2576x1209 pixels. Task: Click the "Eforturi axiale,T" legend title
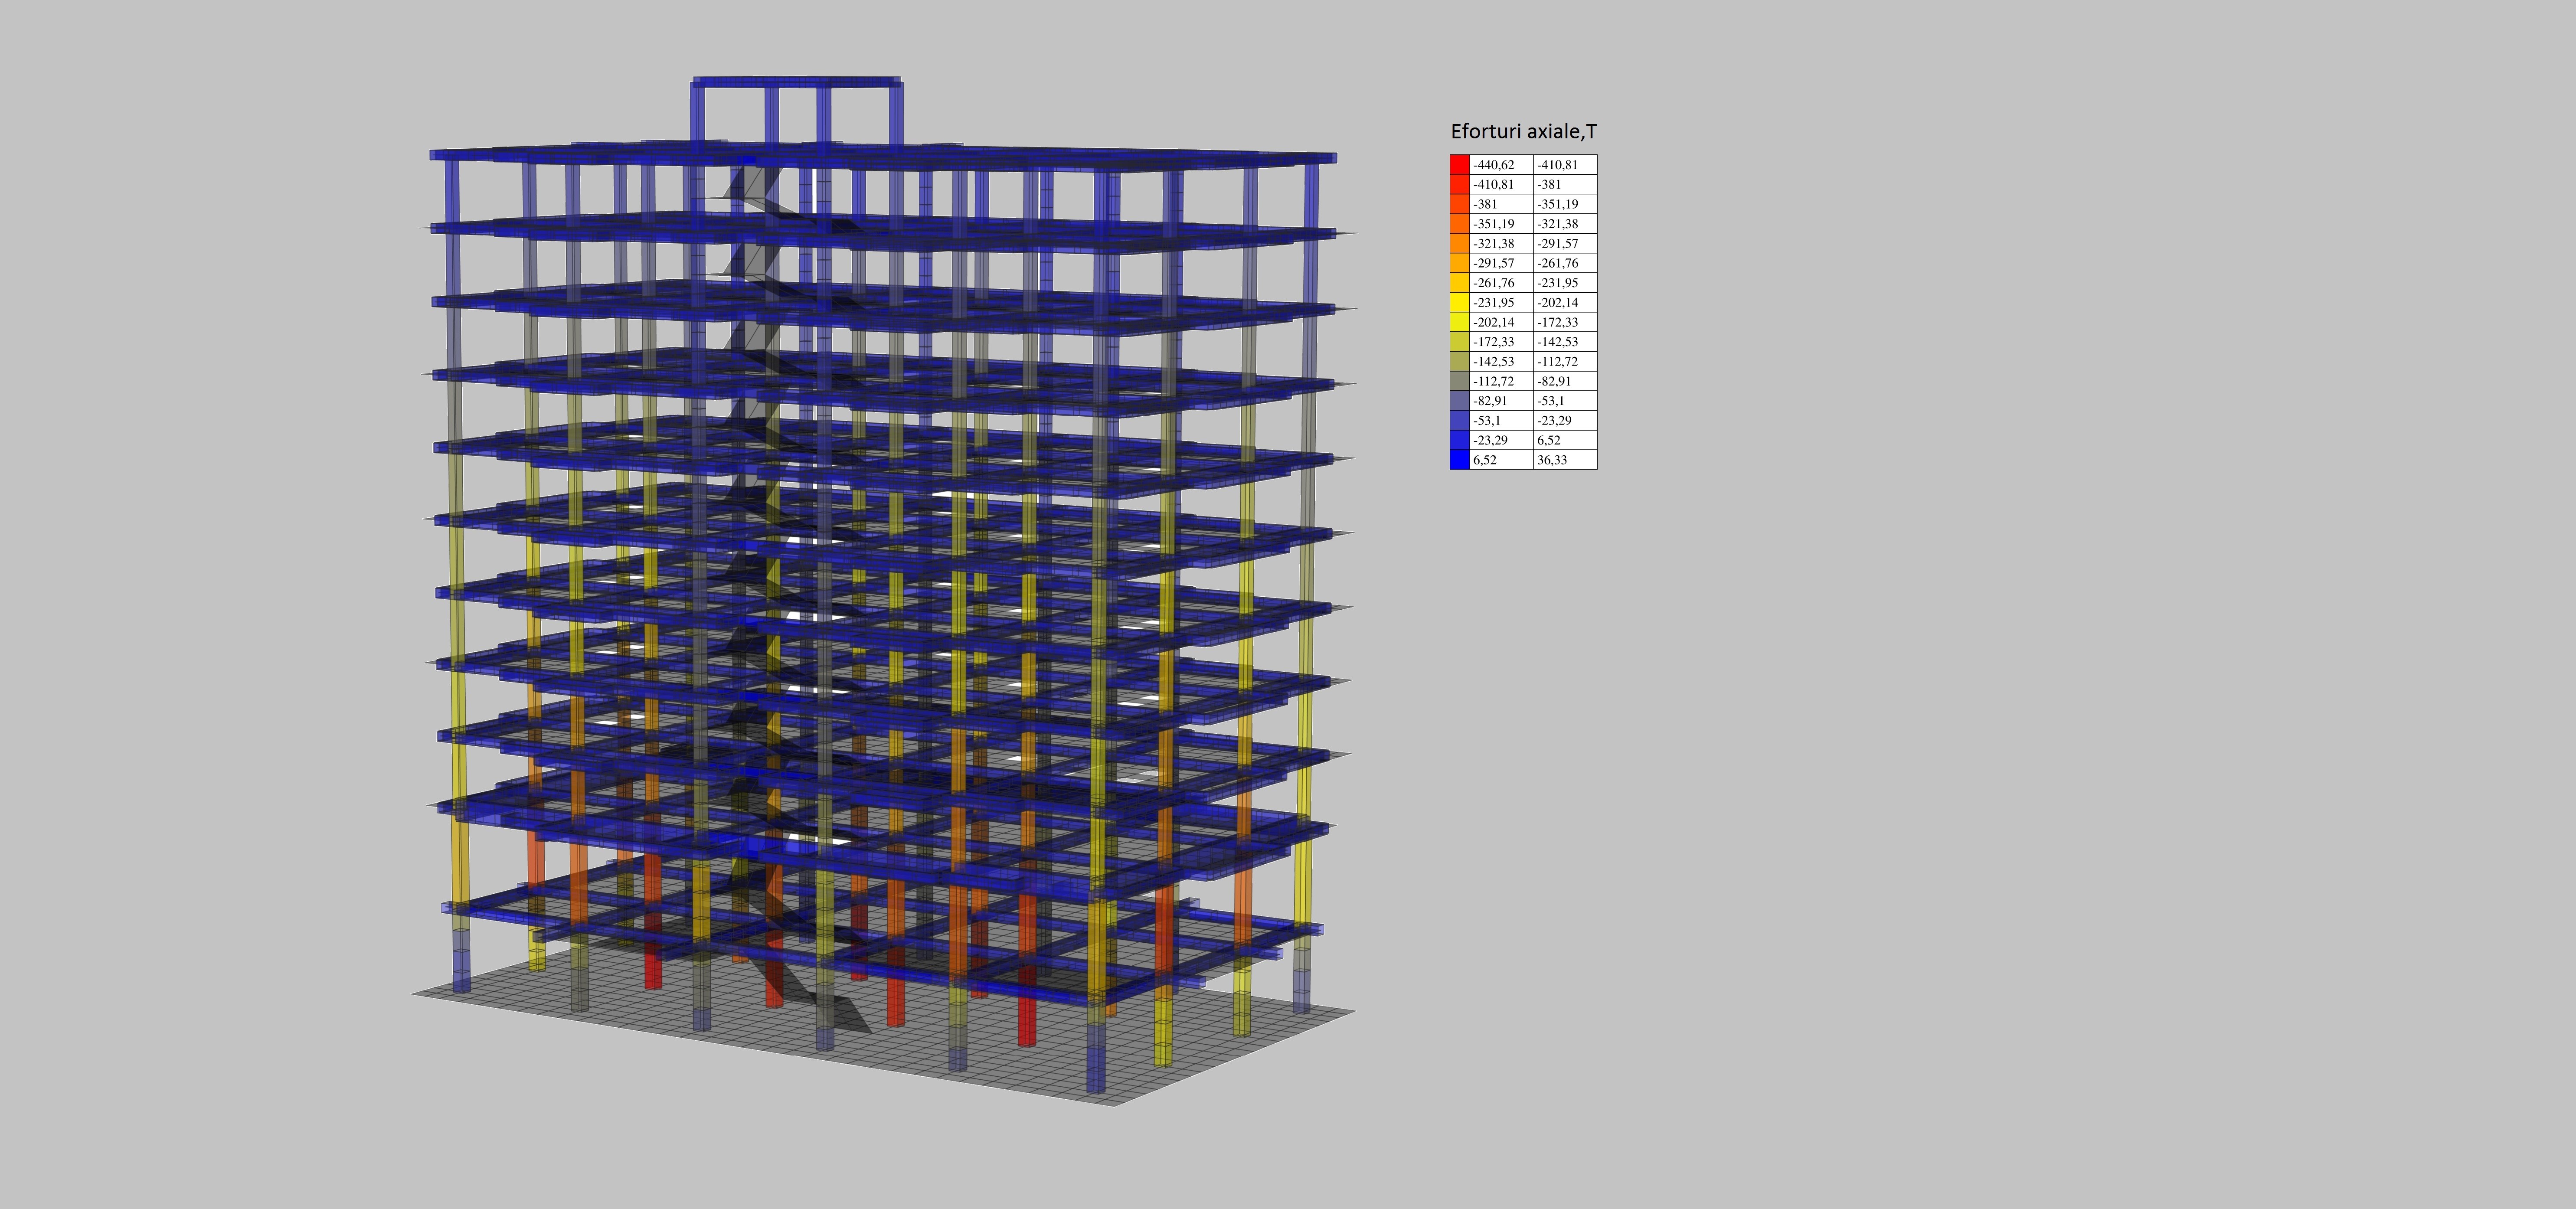[x=1523, y=132]
